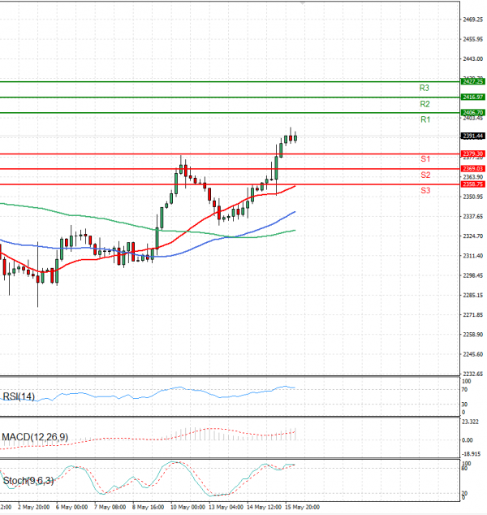Click the MACD -18.915 scale value

pos(472,454)
